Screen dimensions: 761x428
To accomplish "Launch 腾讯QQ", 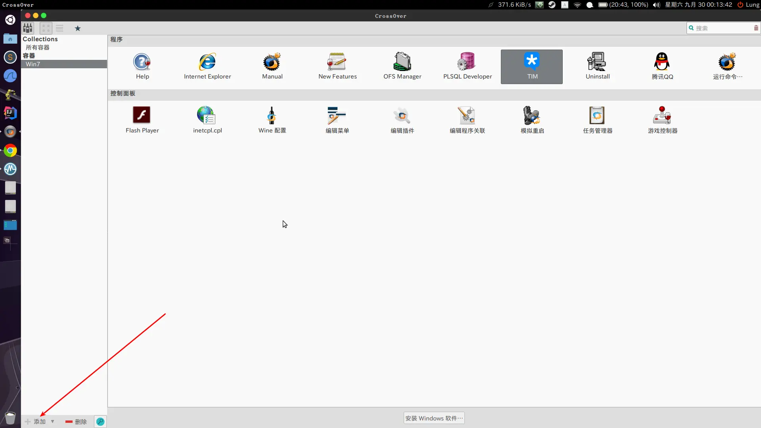I will click(x=662, y=66).
